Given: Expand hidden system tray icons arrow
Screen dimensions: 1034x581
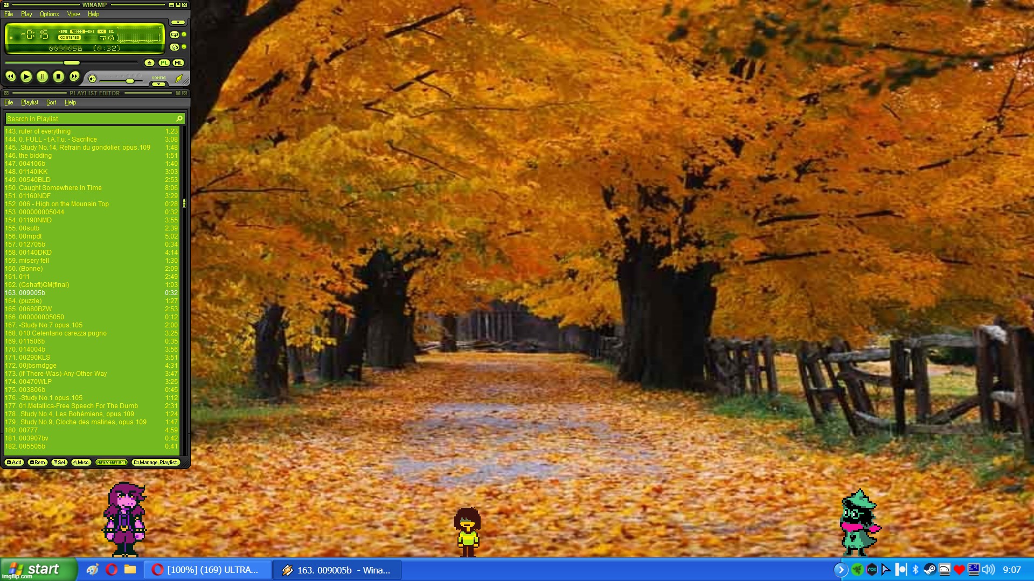Looking at the screenshot, I should click(x=841, y=570).
